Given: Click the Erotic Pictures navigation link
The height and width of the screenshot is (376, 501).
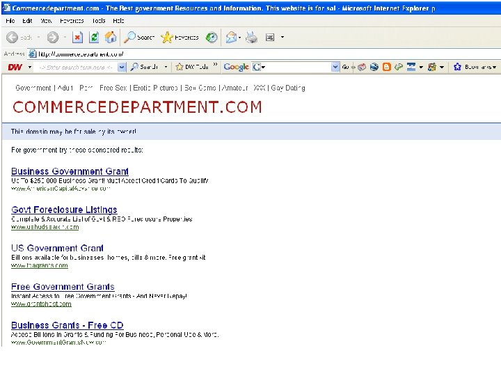Looking at the screenshot, I should click(155, 88).
